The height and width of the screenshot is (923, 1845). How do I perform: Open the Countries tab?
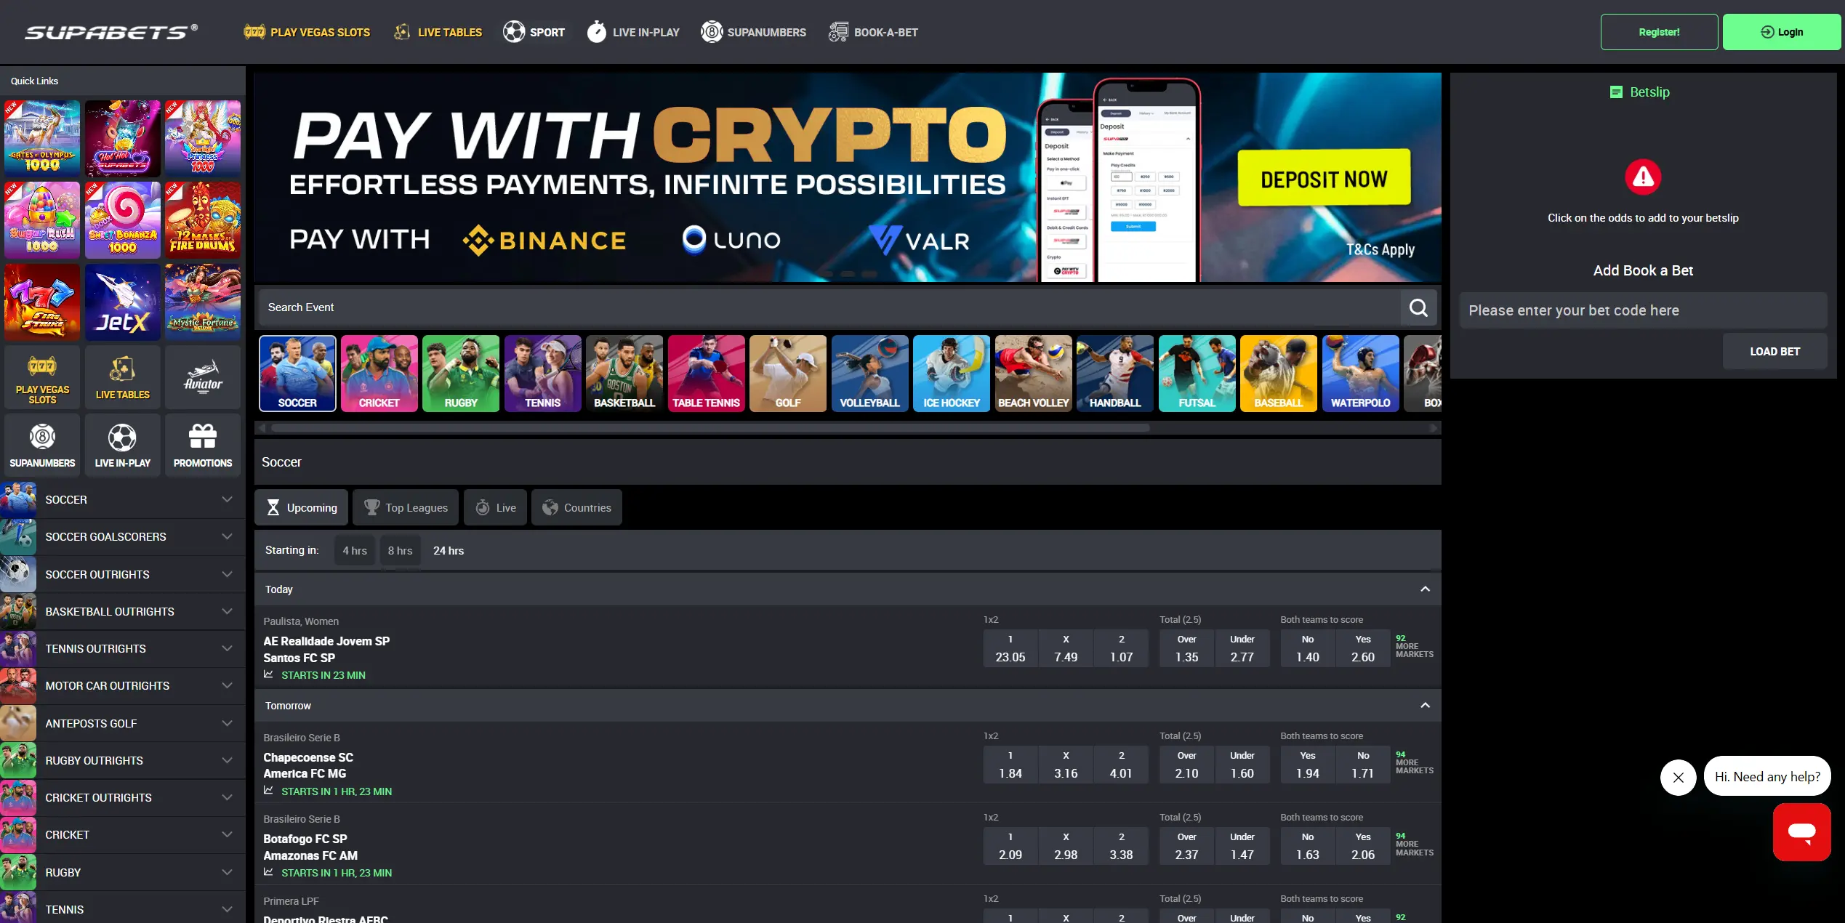[x=576, y=507]
